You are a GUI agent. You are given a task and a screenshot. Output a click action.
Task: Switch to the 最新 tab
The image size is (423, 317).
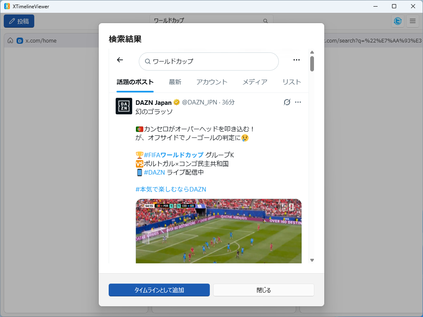click(175, 82)
